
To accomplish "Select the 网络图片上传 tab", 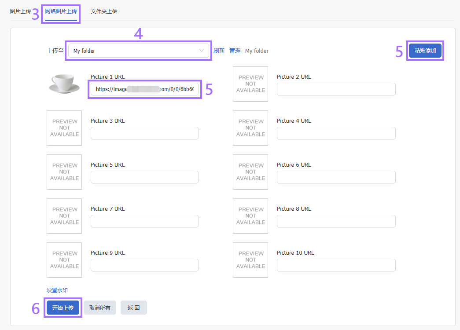I will click(x=61, y=11).
